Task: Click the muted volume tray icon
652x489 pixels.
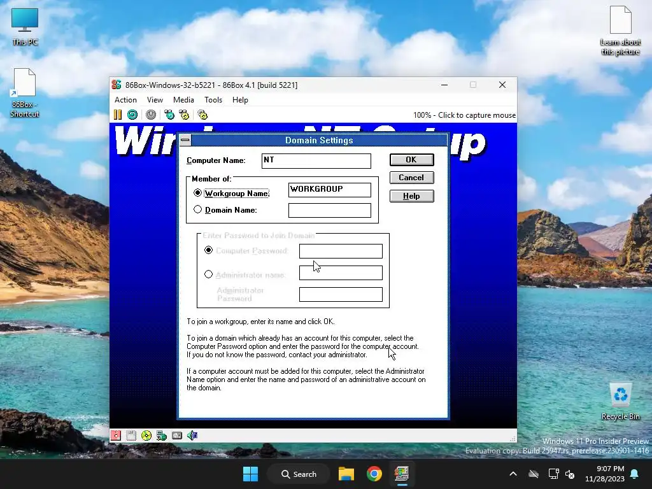Action: click(570, 474)
